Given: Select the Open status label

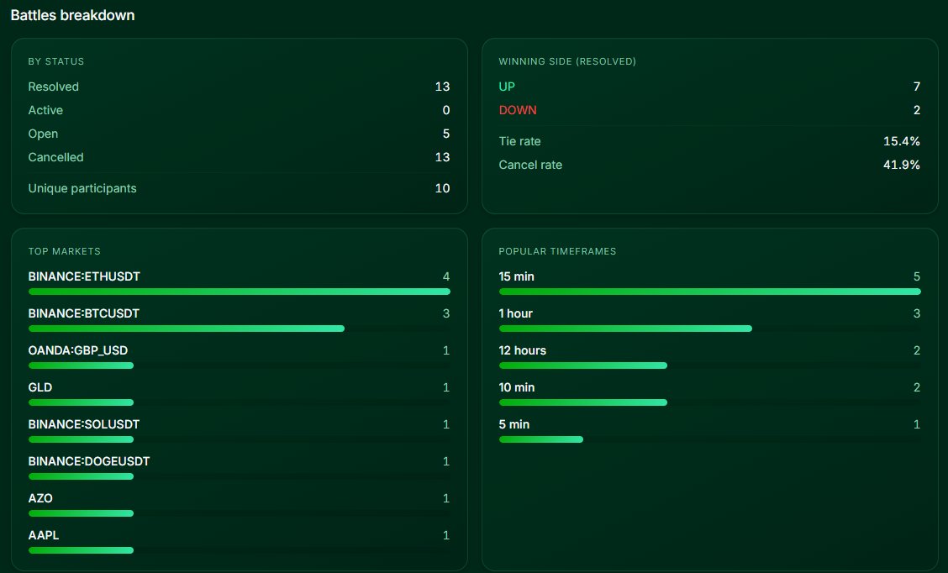Looking at the screenshot, I should click(x=43, y=134).
